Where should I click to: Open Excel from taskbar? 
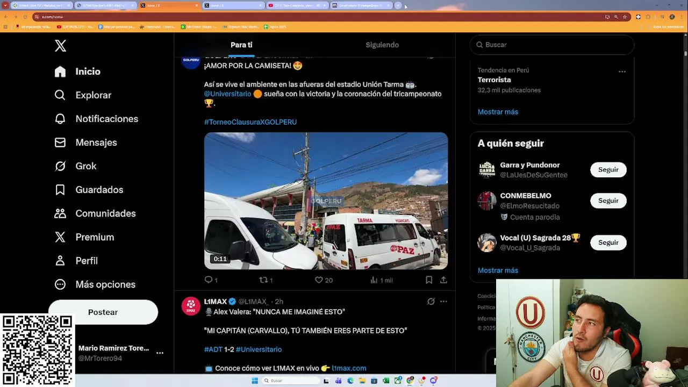point(386,381)
